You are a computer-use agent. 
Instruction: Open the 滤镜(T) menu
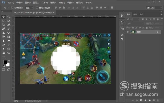pyautogui.click(x=62, y=3)
